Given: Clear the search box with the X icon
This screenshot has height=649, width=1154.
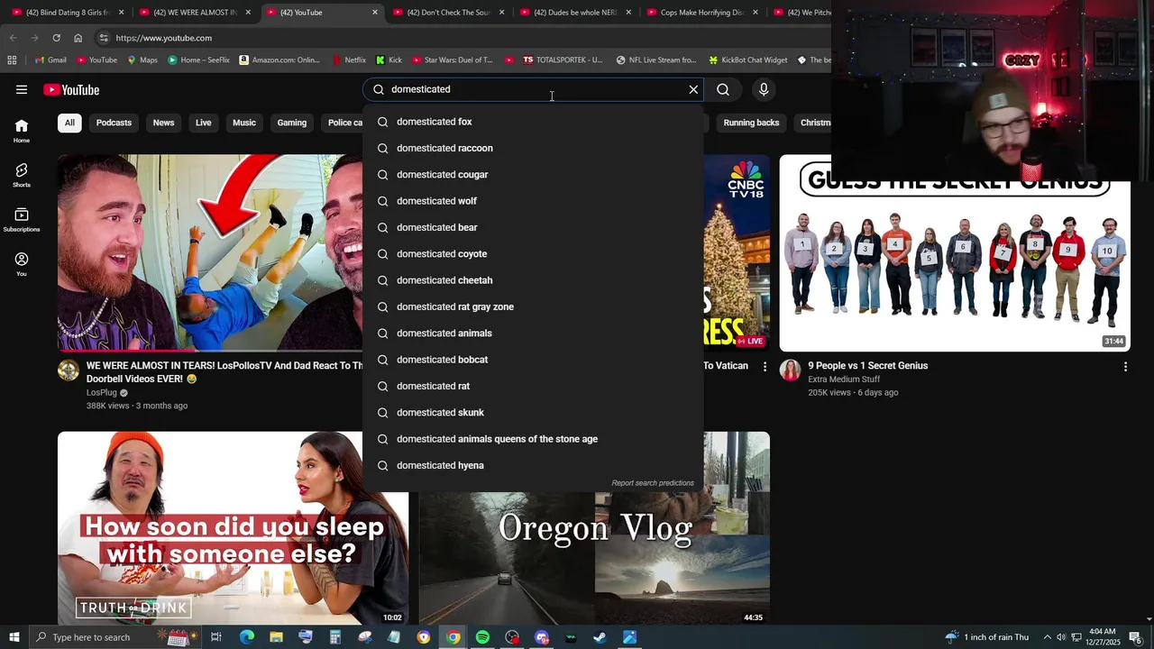Looking at the screenshot, I should (693, 89).
